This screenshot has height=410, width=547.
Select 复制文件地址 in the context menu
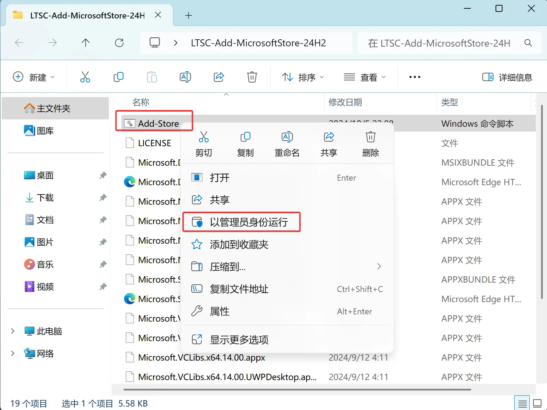pyautogui.click(x=287, y=289)
